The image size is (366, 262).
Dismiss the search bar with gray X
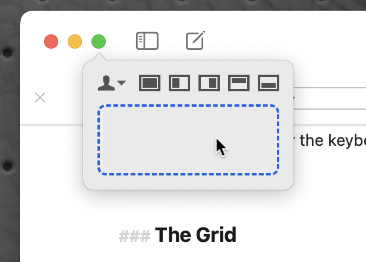click(x=40, y=97)
